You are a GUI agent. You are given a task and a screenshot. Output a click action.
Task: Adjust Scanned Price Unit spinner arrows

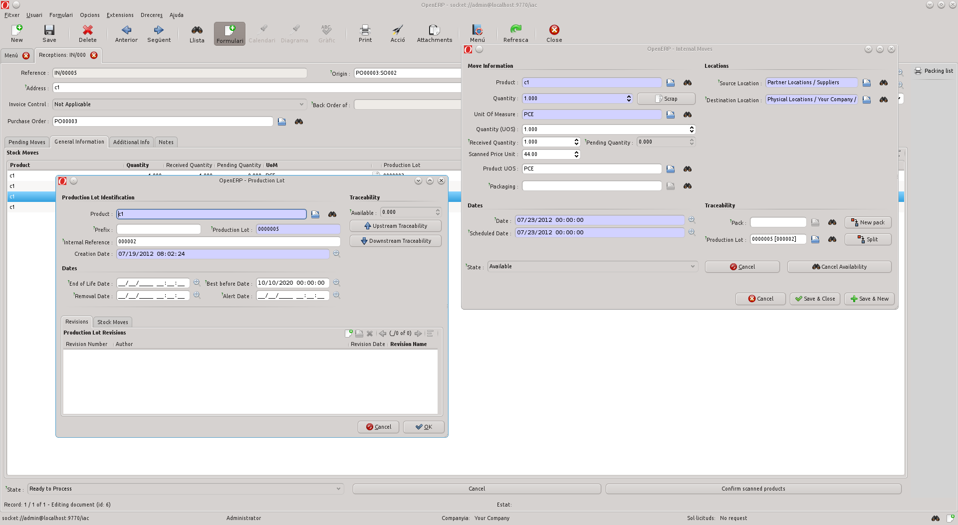pos(576,155)
